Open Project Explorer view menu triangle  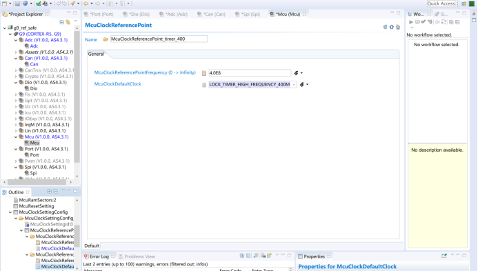76,21
